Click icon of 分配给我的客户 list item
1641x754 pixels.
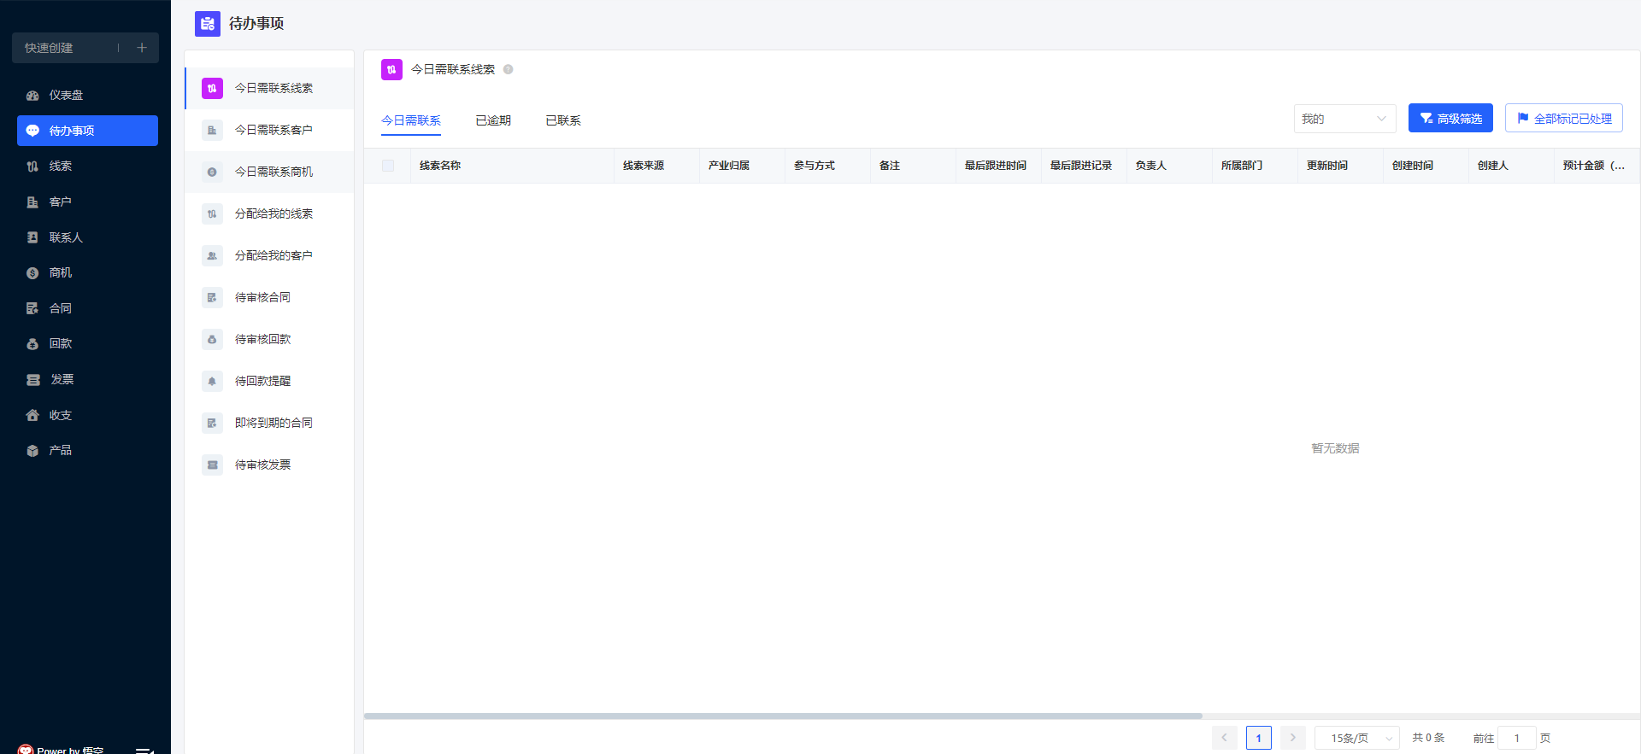pyautogui.click(x=212, y=255)
